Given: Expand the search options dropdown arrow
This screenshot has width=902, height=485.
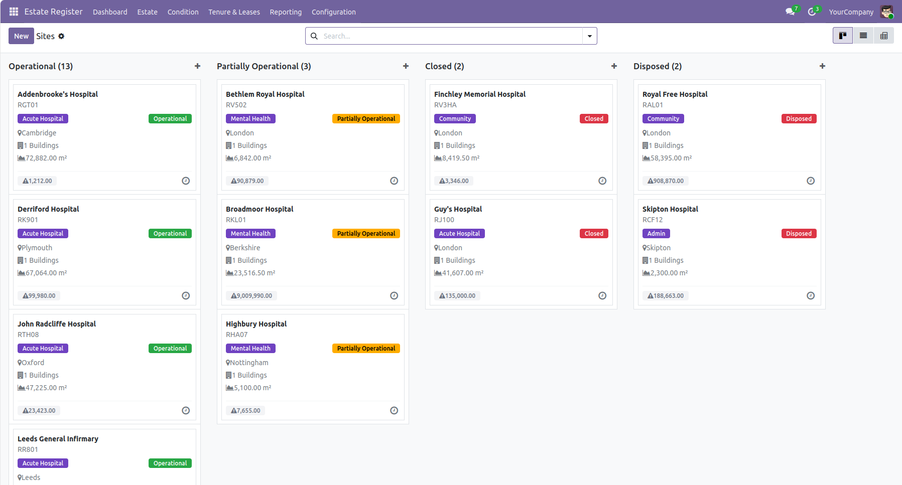Looking at the screenshot, I should (x=590, y=36).
